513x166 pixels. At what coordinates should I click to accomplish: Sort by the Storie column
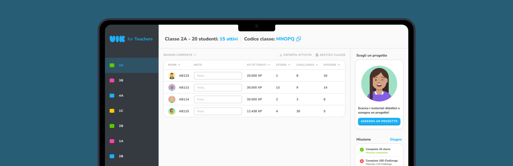(283, 65)
